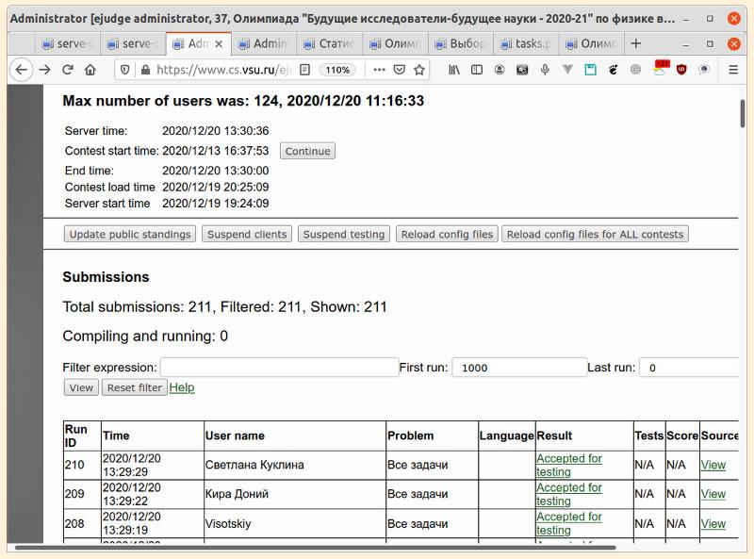Viewport: 754px width, 559px height.
Task: Click the browser back arrow button
Action: click(21, 69)
